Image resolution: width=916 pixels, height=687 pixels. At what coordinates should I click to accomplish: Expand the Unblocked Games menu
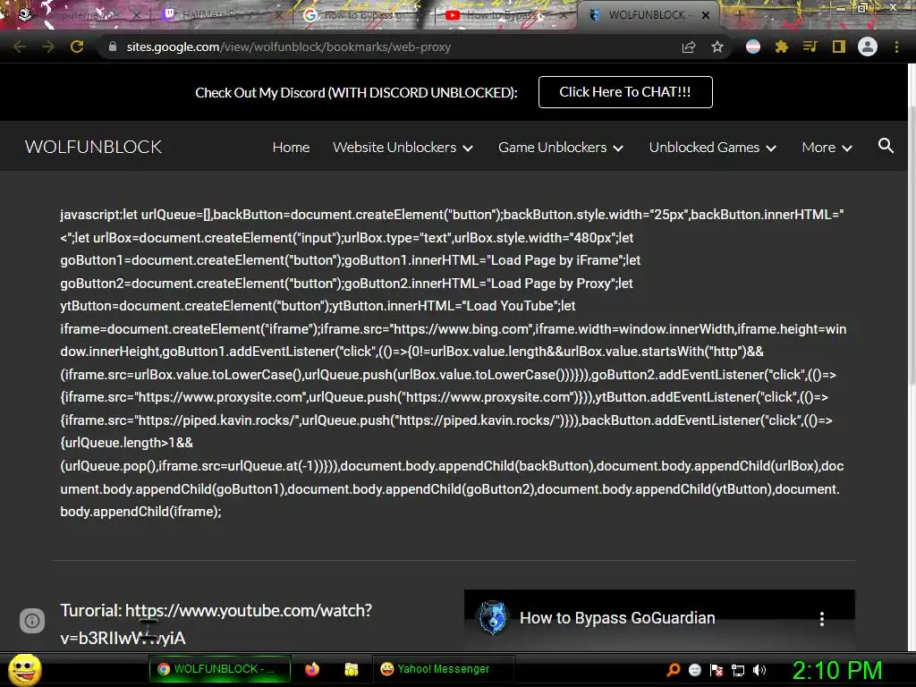(x=712, y=148)
